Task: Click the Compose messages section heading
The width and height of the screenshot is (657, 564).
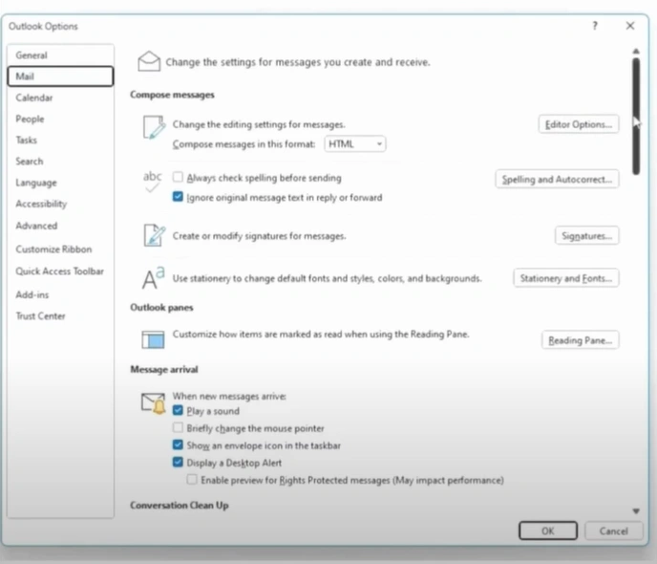Action: click(172, 95)
